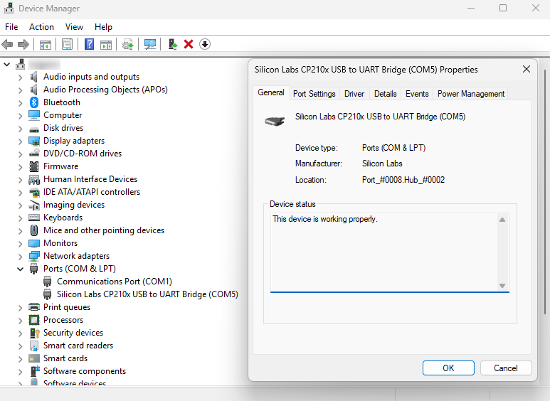Click the Network adapters icon
The height and width of the screenshot is (401, 550).
34,256
